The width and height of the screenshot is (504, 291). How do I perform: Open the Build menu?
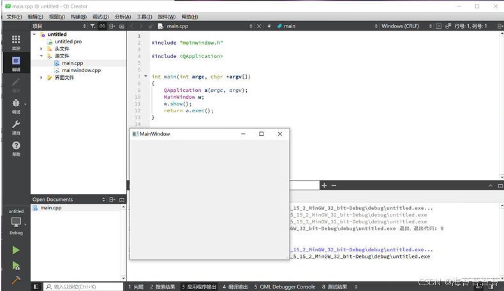point(78,17)
